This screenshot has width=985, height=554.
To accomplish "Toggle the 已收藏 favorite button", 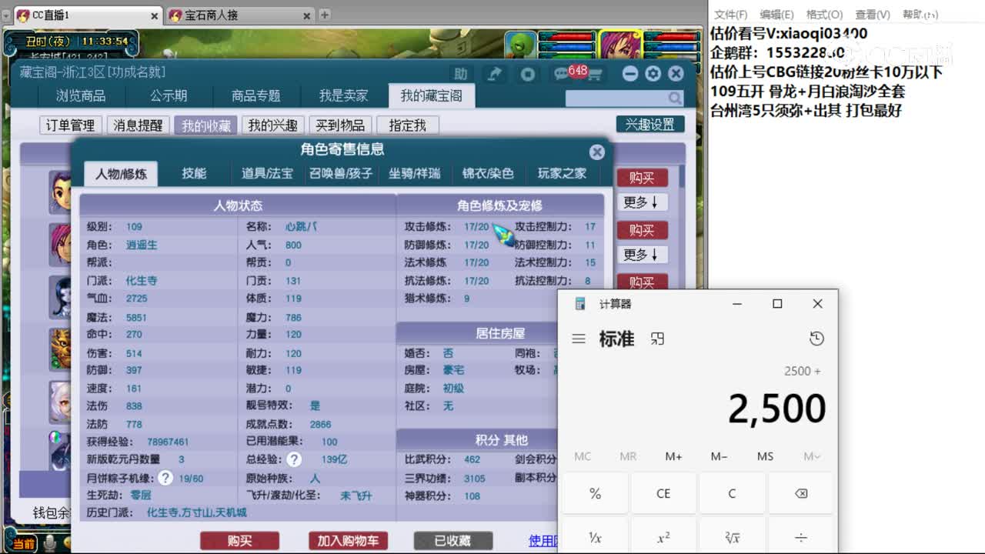I will (452, 540).
